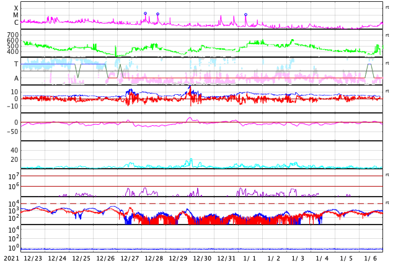This screenshot has width=393, height=263.
Task: Click the rt label beside the X-ray flare panel
Action: click(387, 7)
